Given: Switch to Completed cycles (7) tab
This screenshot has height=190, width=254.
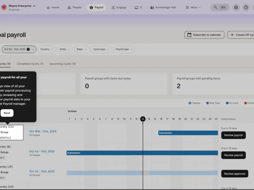Looking at the screenshot, I should (x=30, y=64).
